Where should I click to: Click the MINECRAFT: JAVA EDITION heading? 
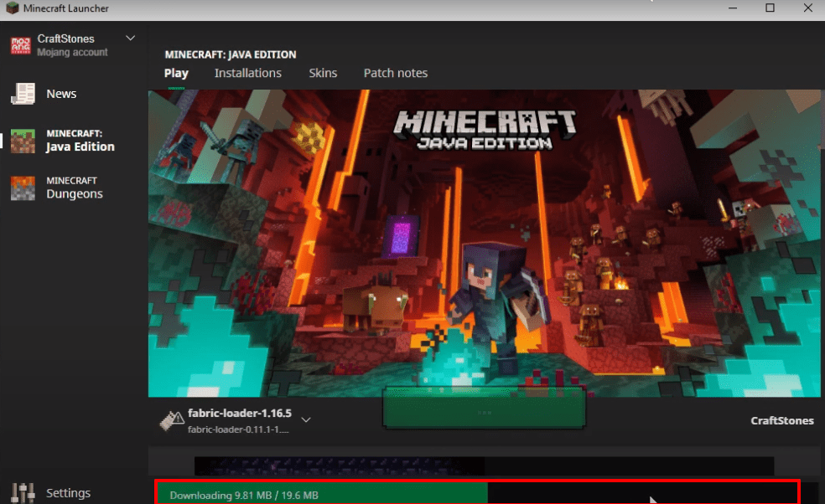pyautogui.click(x=231, y=54)
